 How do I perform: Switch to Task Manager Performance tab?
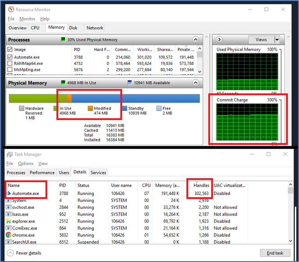click(42, 173)
